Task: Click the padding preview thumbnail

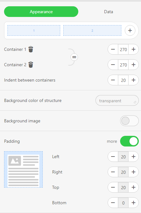Action: 23,169
